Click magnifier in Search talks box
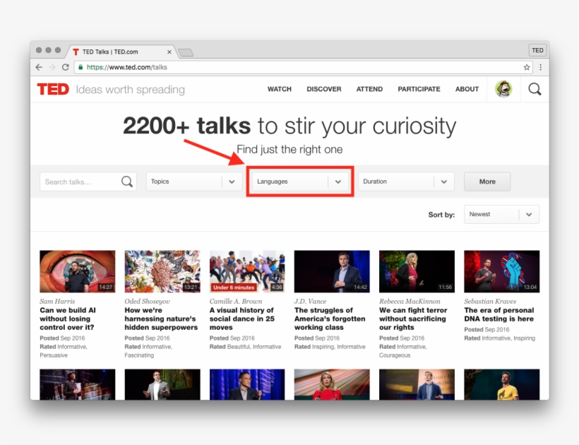Viewport: 579px width, 445px height. point(126,182)
